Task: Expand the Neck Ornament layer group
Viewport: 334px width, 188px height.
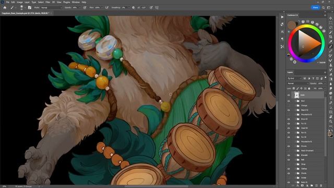Action: pyautogui.click(x=295, y=150)
